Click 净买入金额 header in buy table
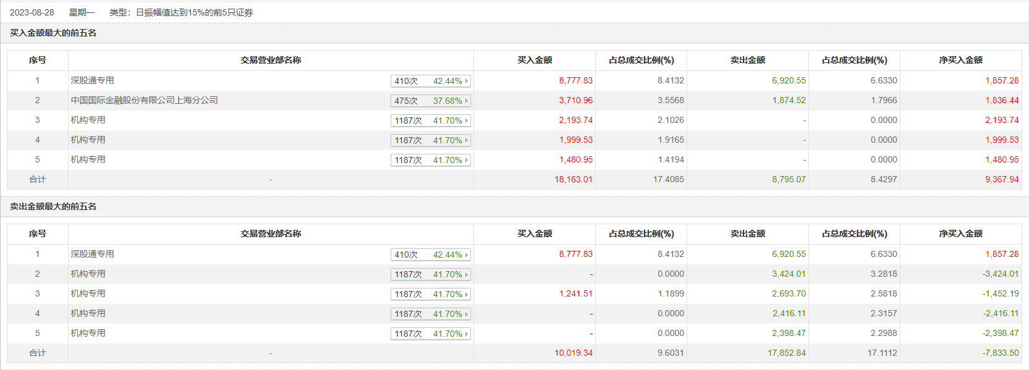Viewport: 1029px width, 370px height. point(960,60)
